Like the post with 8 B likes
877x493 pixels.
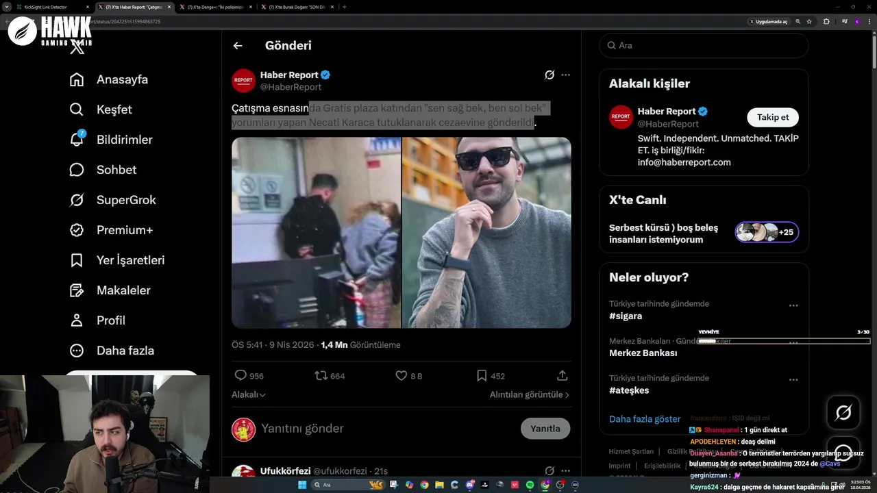point(402,375)
